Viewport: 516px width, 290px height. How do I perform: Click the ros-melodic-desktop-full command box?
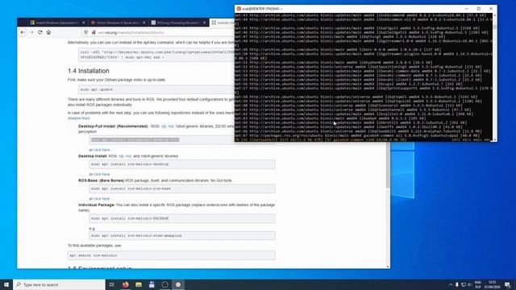[x=161, y=139]
